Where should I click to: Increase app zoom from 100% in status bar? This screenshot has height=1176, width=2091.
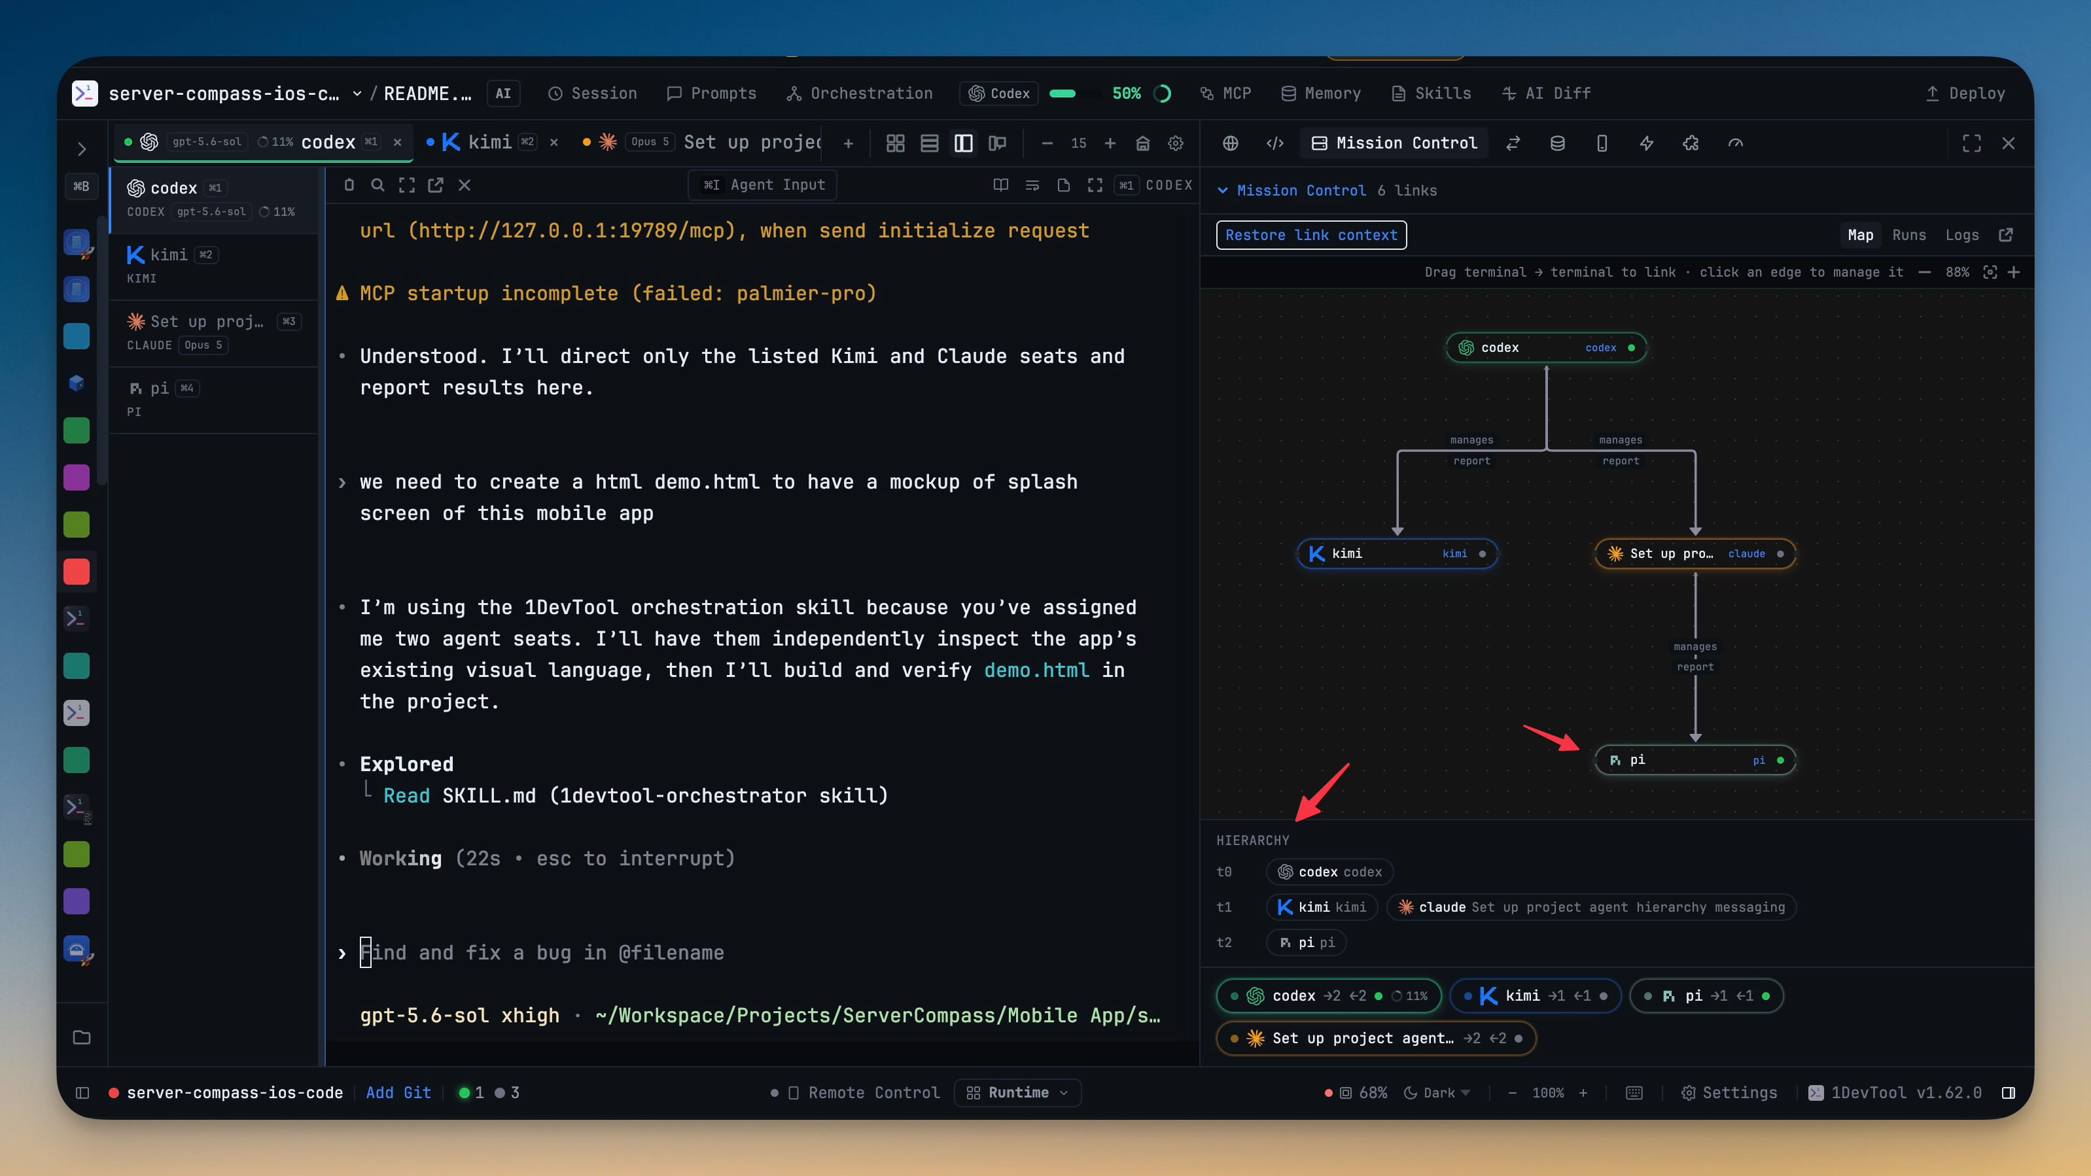tap(1583, 1092)
